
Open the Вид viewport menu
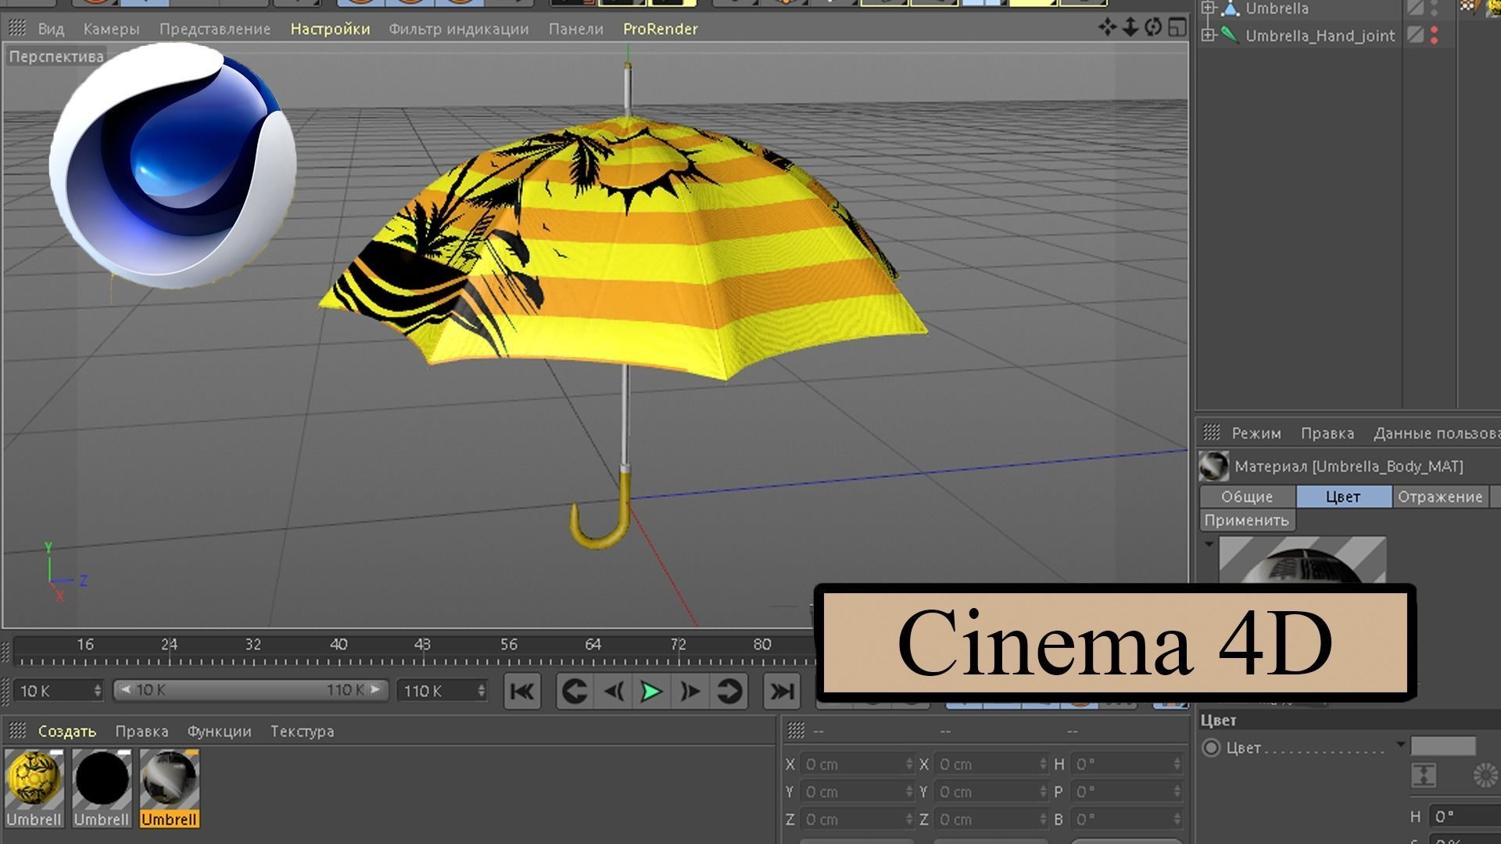click(x=51, y=29)
